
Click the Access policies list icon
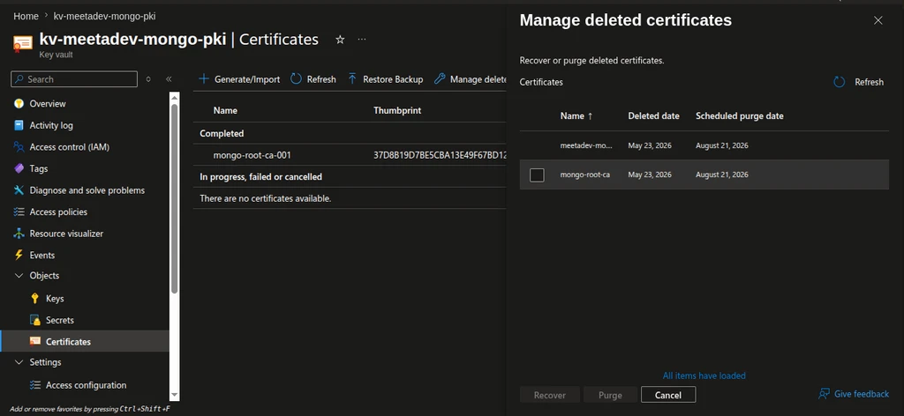click(19, 212)
